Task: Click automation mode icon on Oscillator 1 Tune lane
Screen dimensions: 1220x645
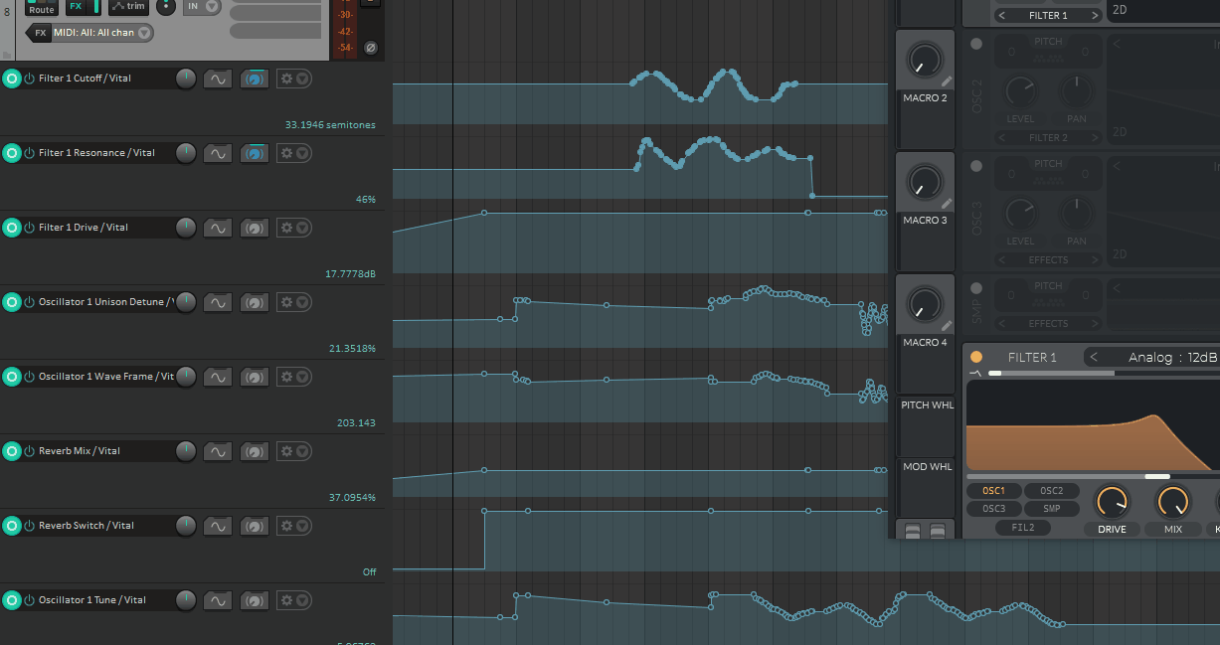Action: pyautogui.click(x=254, y=600)
